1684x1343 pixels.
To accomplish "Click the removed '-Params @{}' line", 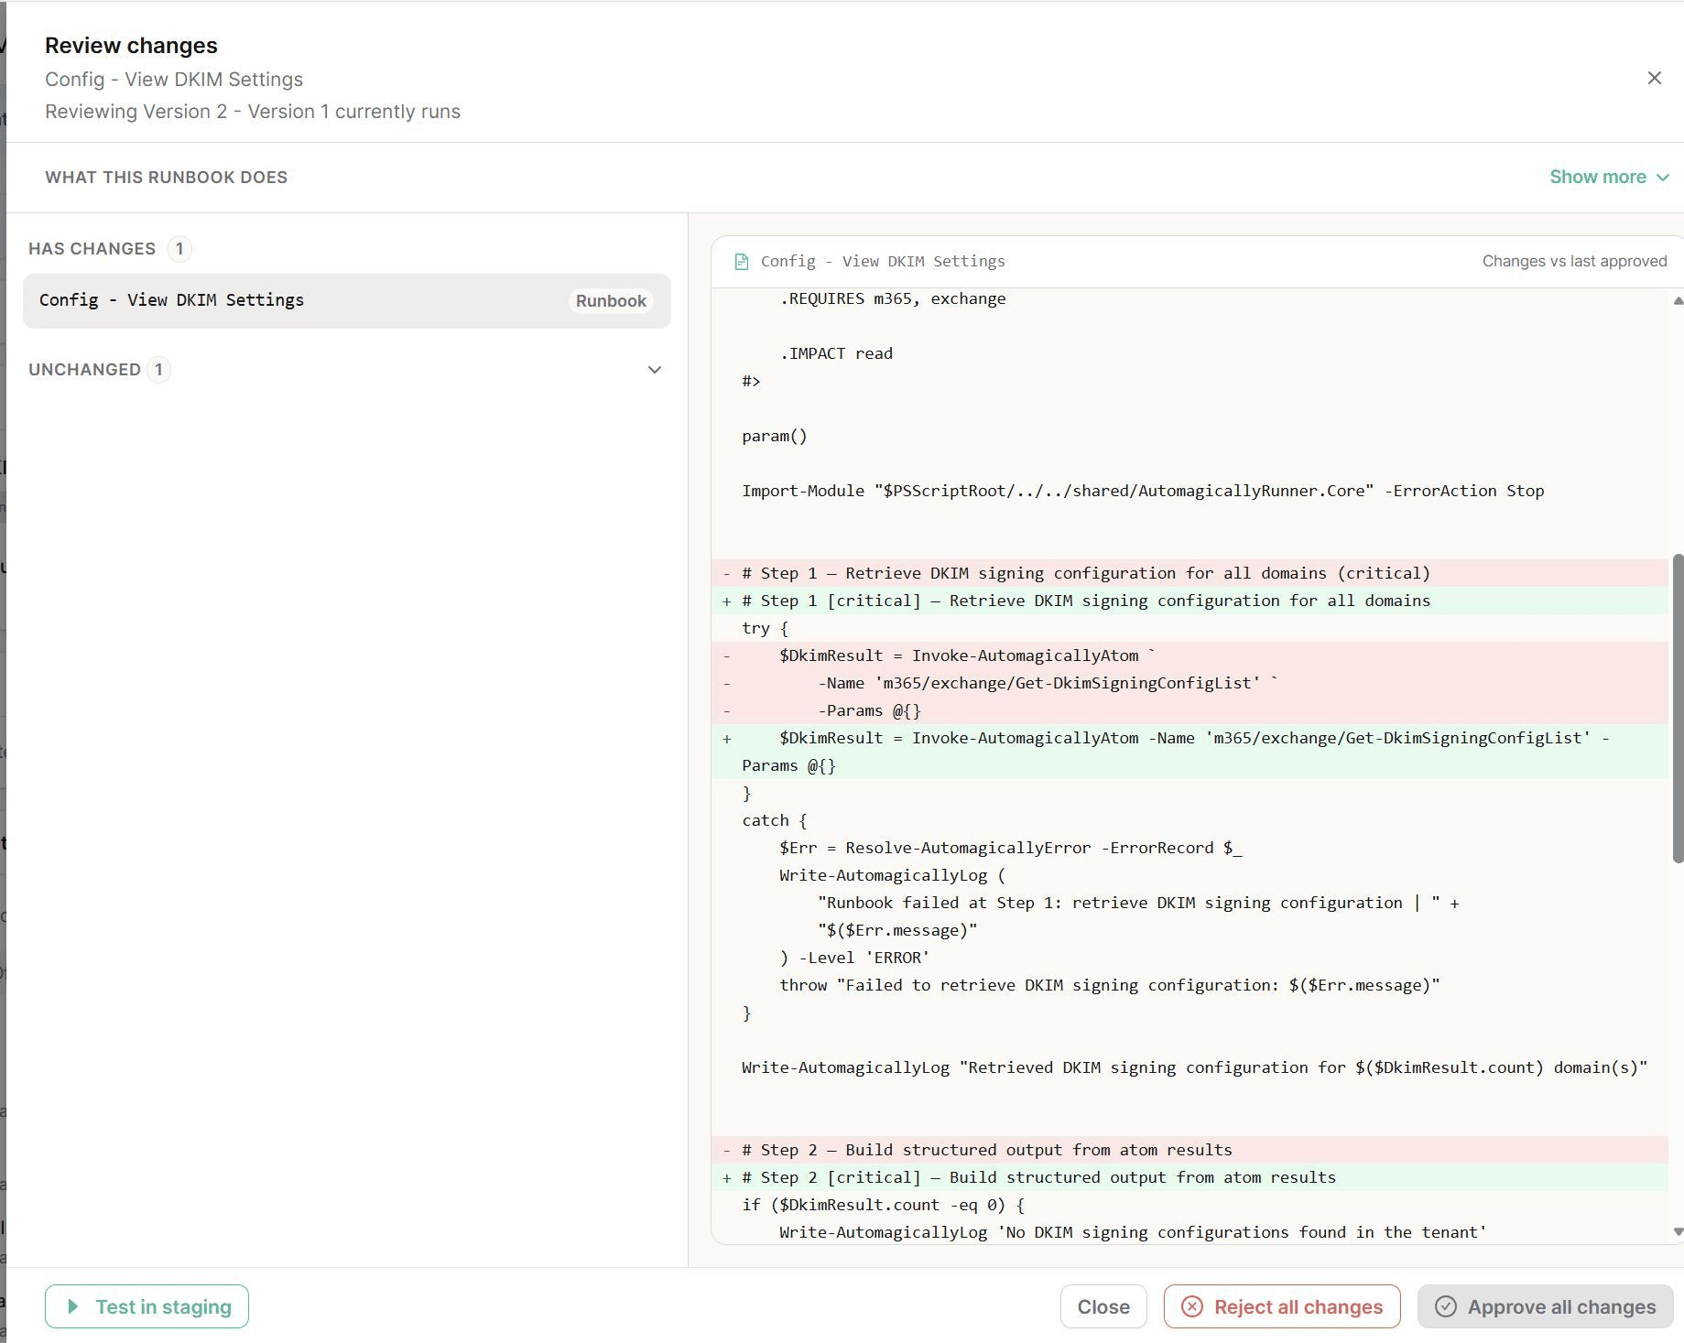I will [x=1190, y=710].
